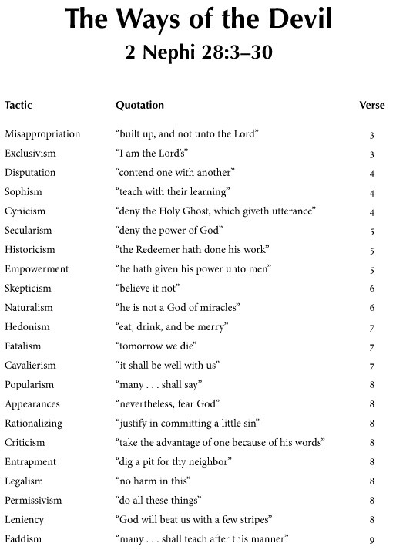The height and width of the screenshot is (557, 396).
Task: Select the quotation 'contend one with another'
Action: [175, 173]
